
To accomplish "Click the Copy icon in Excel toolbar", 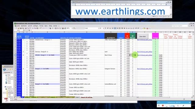I will (x=35, y=28).
